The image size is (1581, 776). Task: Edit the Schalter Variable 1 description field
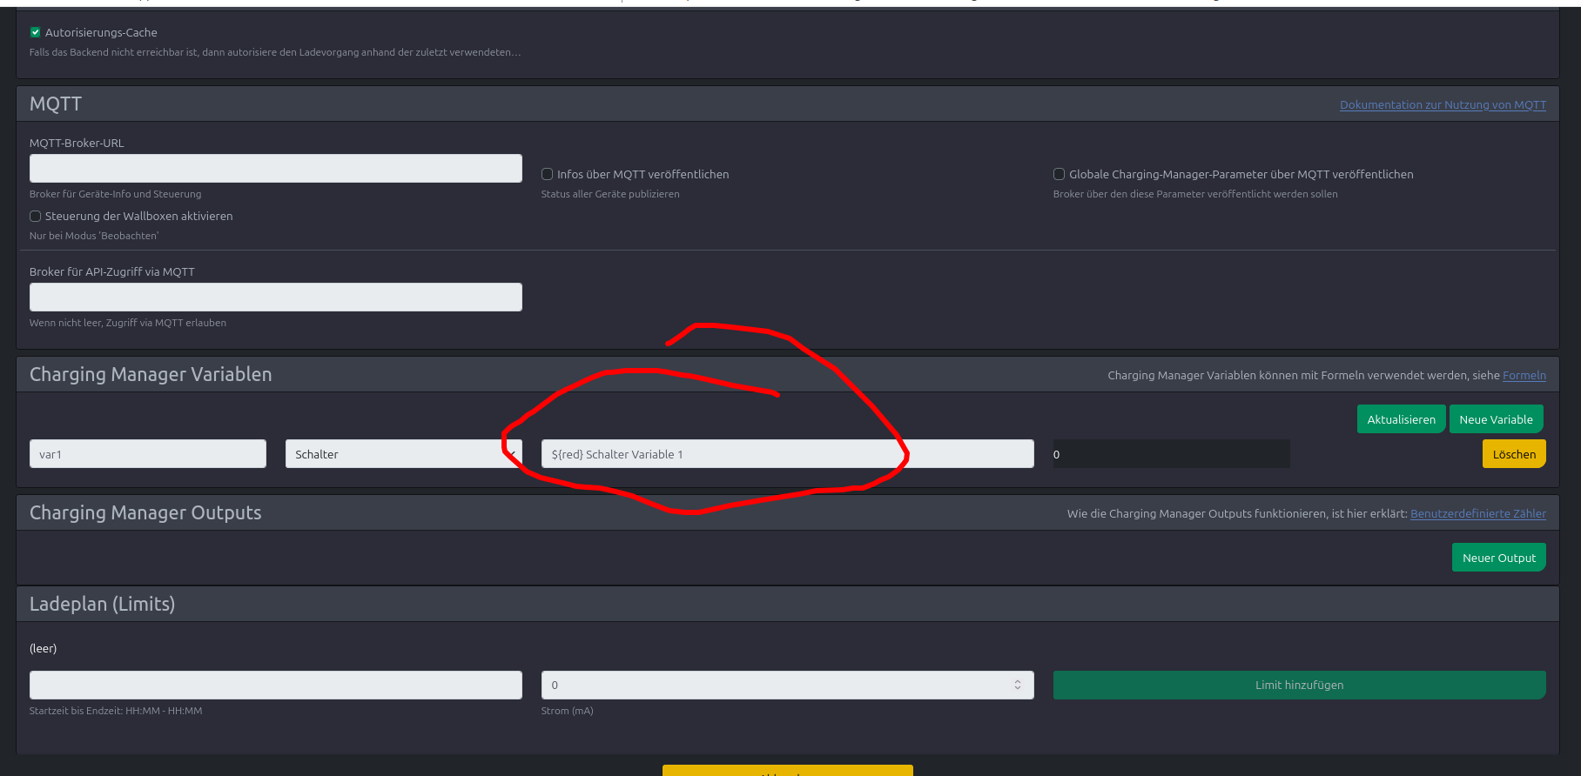[x=787, y=454]
